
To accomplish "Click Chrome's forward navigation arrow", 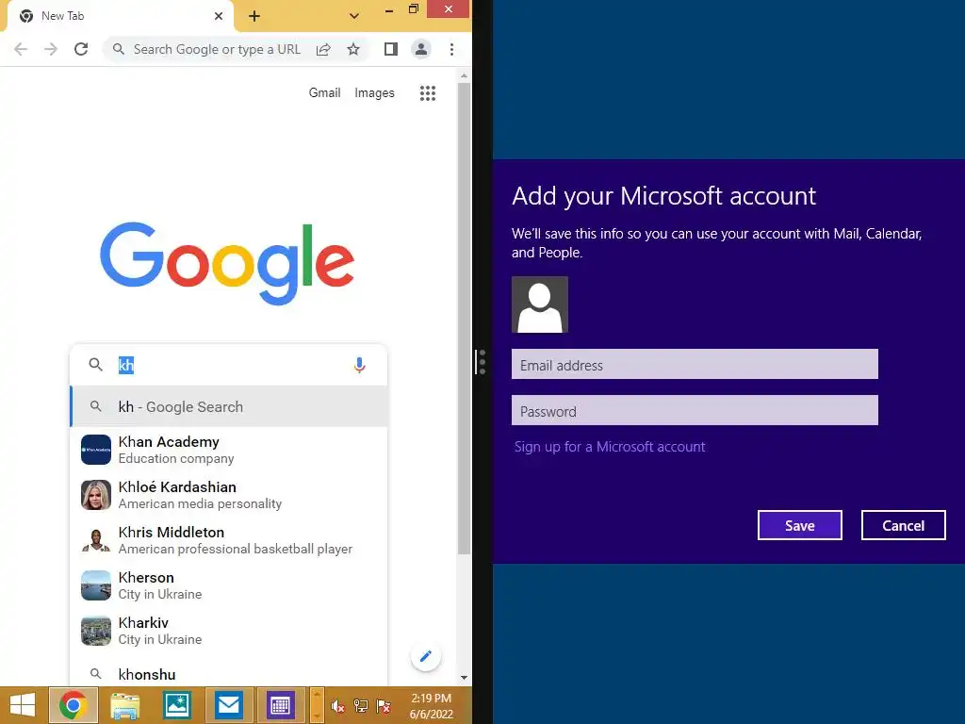I will pos(51,49).
